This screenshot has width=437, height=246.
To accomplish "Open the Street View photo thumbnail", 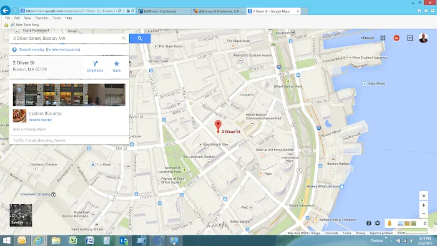I will point(69,95).
